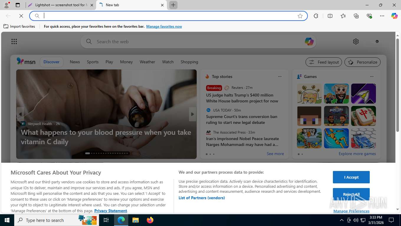Open the Privacy Statement link
401x226 pixels.
point(111,211)
